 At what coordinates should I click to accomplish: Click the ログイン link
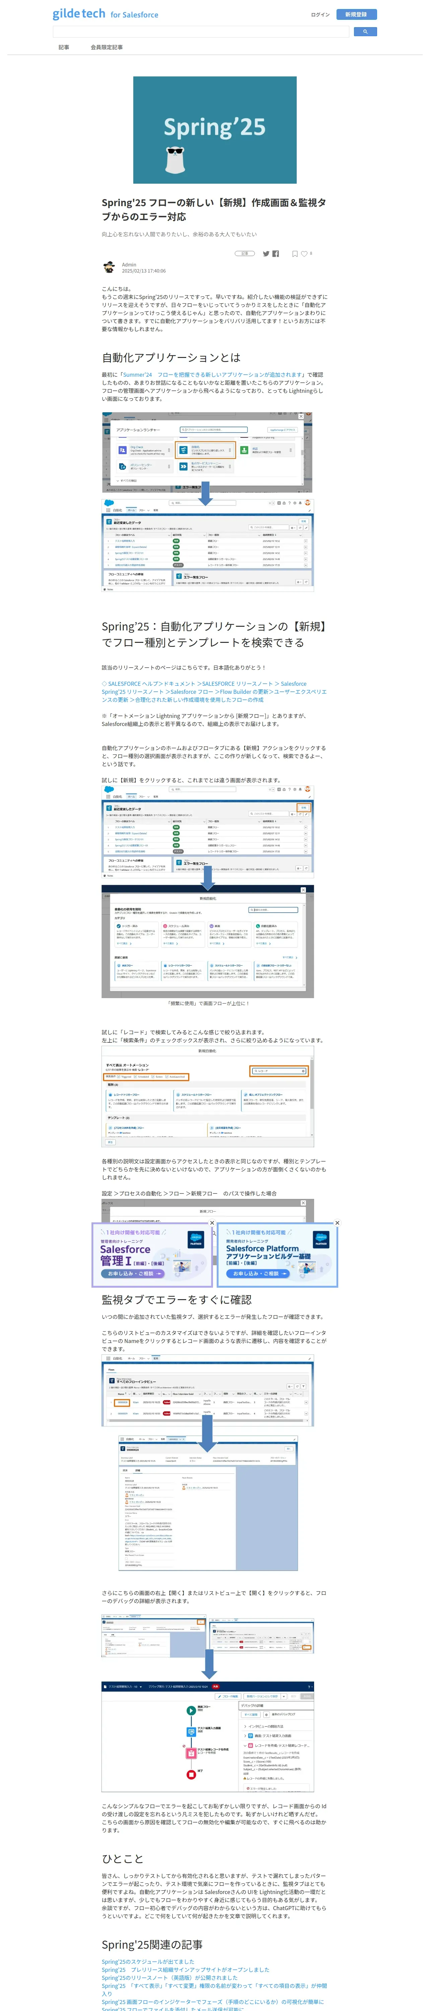point(320,15)
